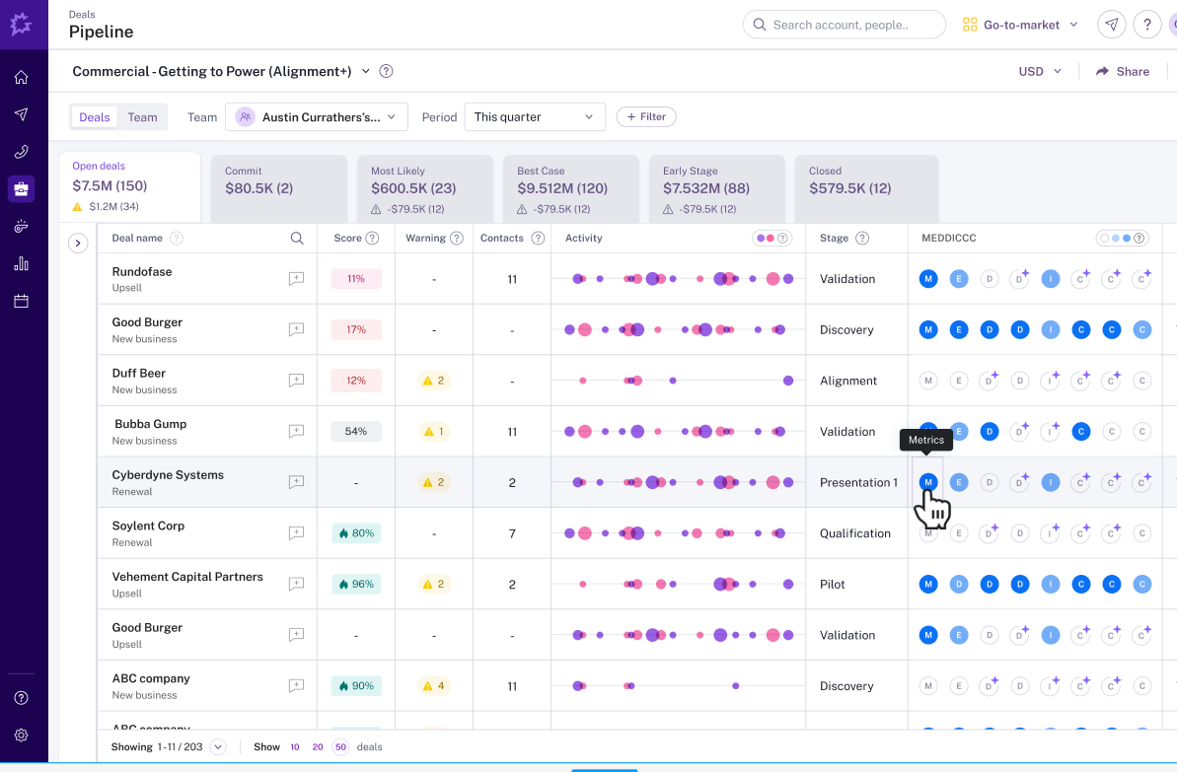Viewport: 1177px width, 772px height.
Task: Click the Share button
Action: (x=1123, y=71)
